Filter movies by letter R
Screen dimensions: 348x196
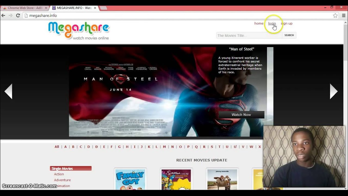[x=204, y=147]
